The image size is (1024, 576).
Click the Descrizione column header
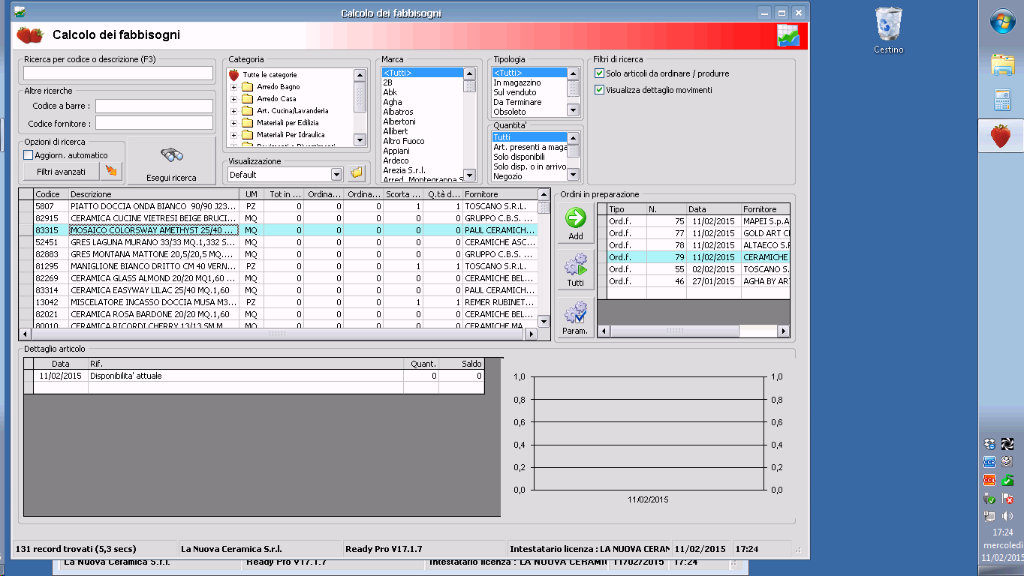(153, 194)
